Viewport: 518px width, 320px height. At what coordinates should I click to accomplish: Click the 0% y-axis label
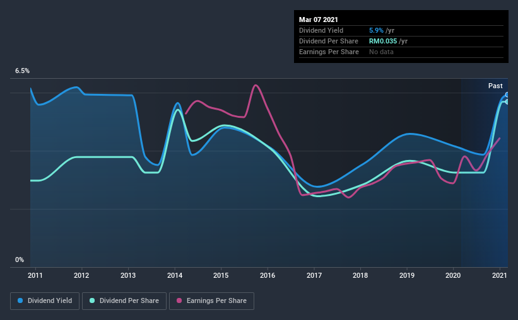point(20,260)
